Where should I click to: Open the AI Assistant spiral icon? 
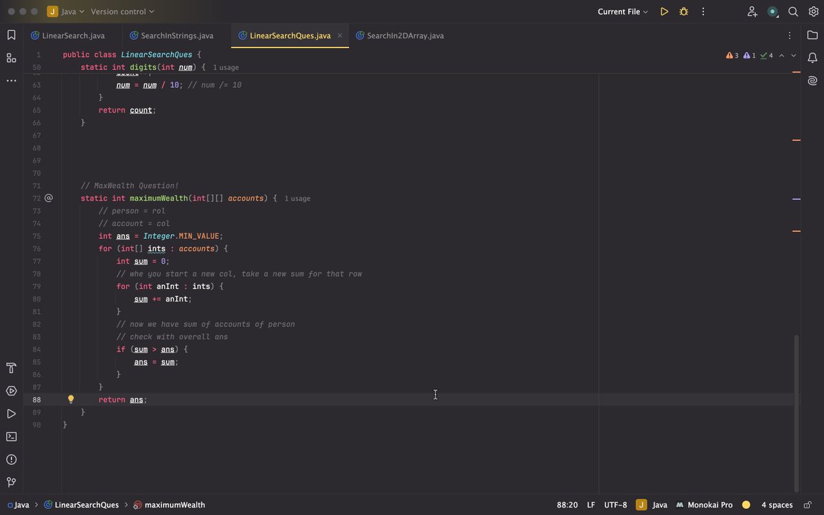point(813,80)
